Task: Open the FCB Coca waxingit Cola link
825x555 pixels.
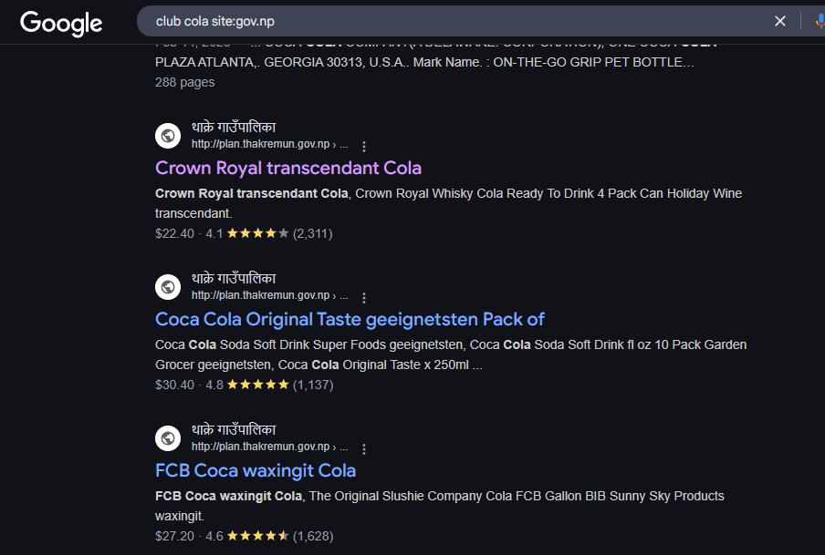Action: (256, 470)
